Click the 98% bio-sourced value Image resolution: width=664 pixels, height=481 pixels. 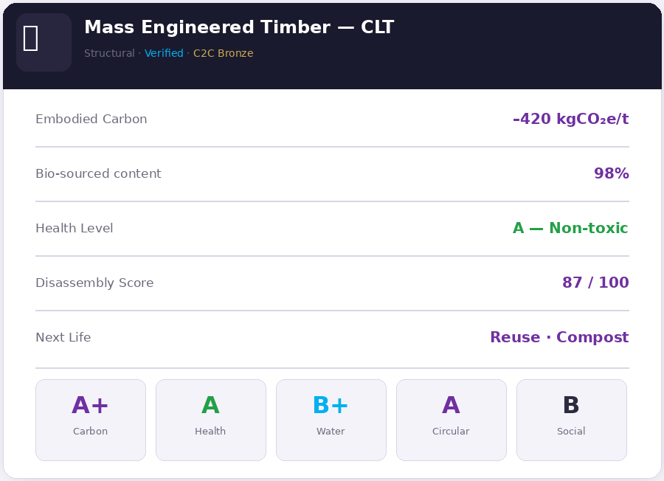tap(611, 173)
